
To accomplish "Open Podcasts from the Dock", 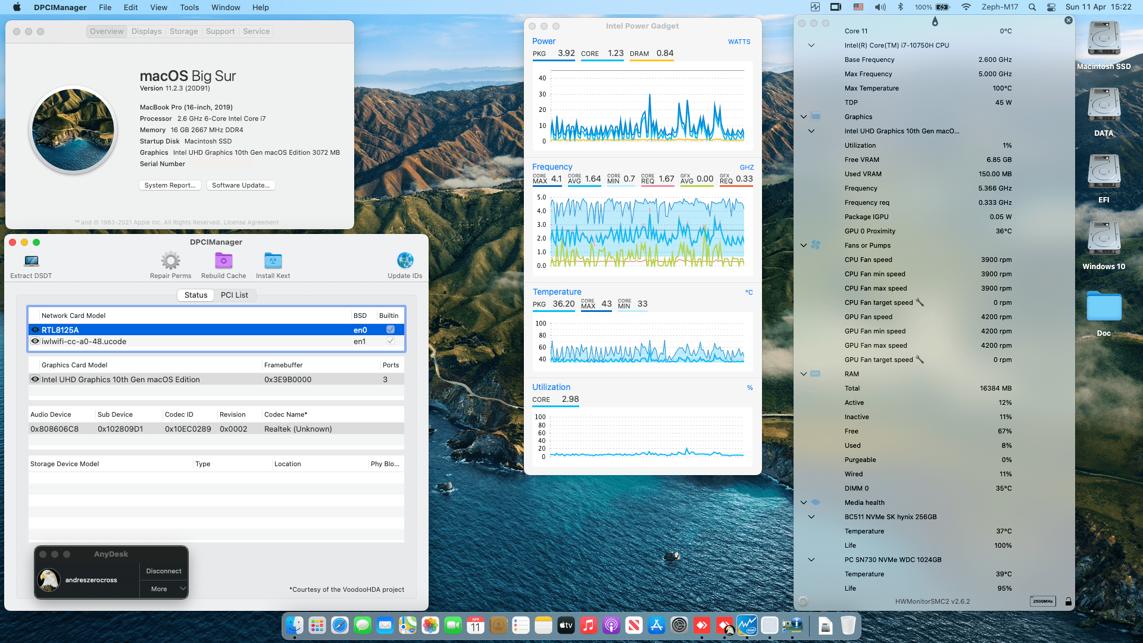I will [611, 625].
